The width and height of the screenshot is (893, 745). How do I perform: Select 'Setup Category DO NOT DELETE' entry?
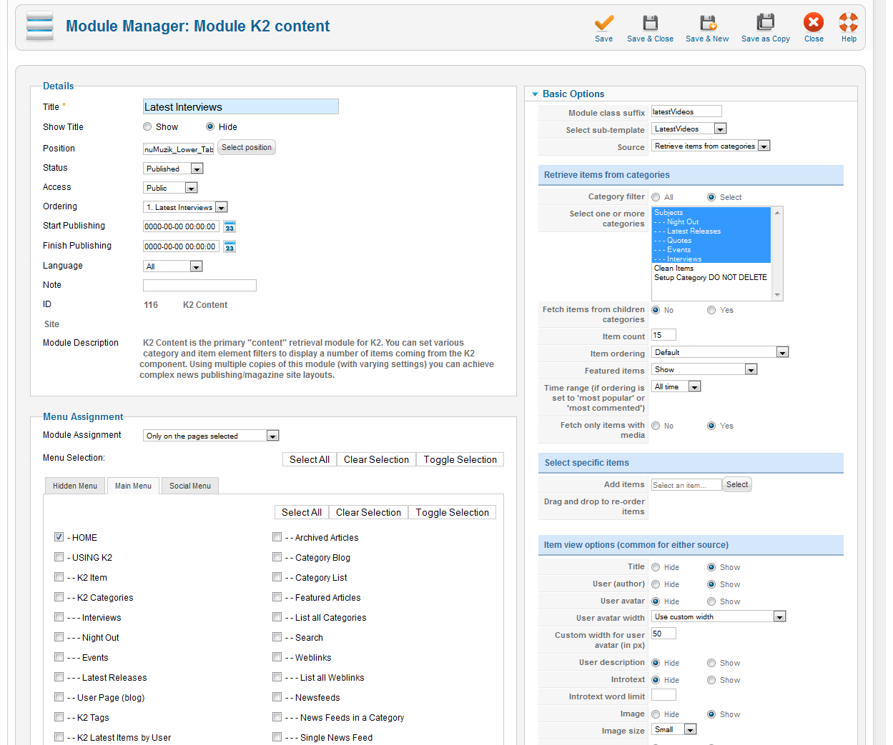point(711,278)
